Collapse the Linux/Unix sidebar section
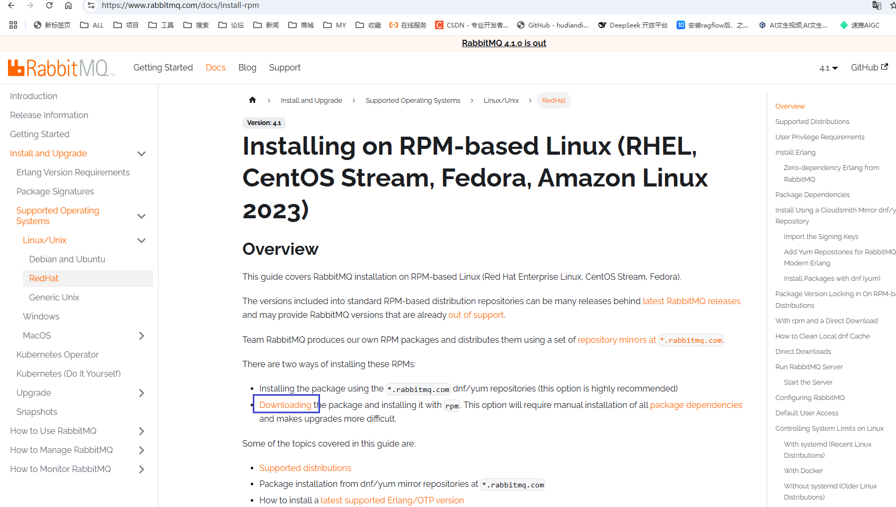 [141, 241]
